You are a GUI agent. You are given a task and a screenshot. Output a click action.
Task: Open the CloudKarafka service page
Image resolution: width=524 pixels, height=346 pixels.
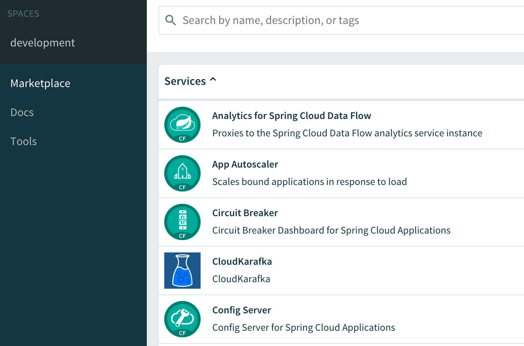tap(242, 261)
